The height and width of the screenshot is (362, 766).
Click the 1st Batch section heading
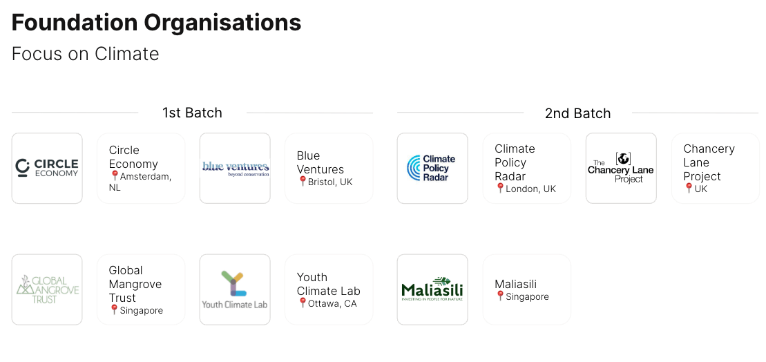point(193,113)
